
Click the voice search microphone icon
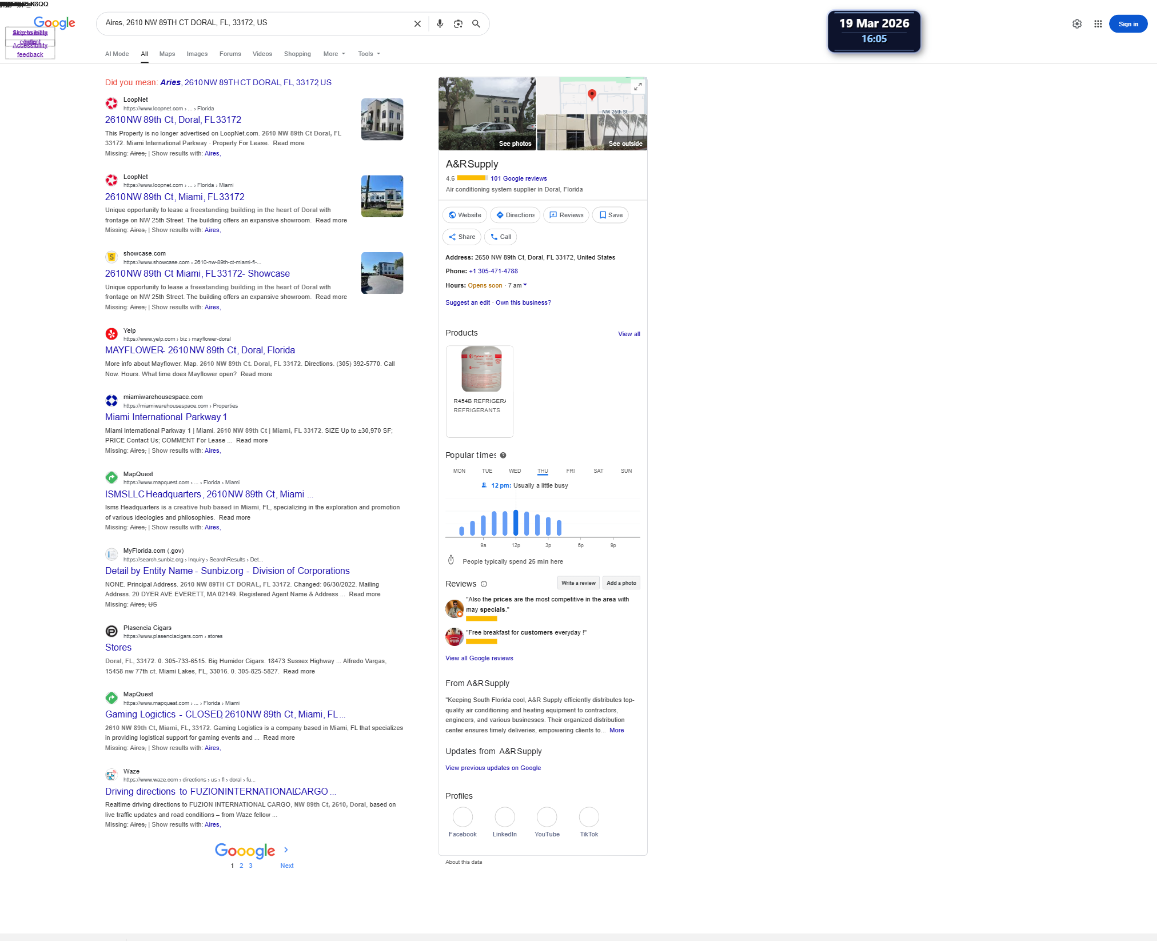coord(440,23)
